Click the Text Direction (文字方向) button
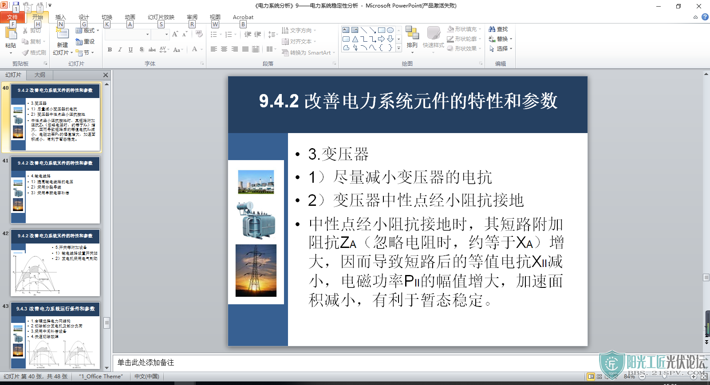Viewport: 710px width, 385px height. coord(300,31)
